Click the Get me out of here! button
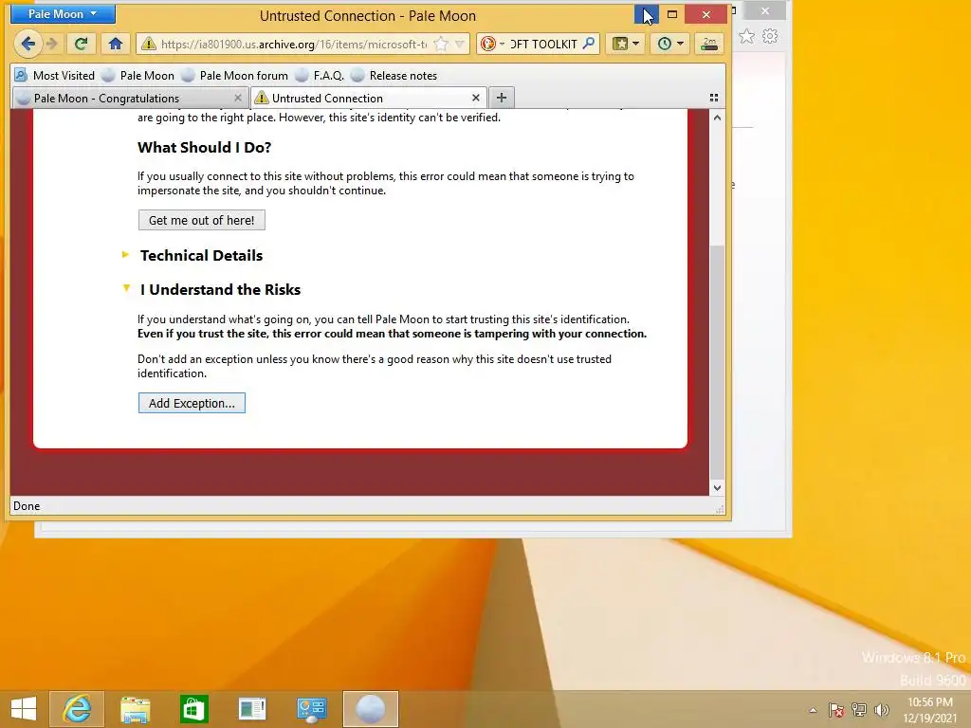Image resolution: width=971 pixels, height=728 pixels. [x=202, y=220]
